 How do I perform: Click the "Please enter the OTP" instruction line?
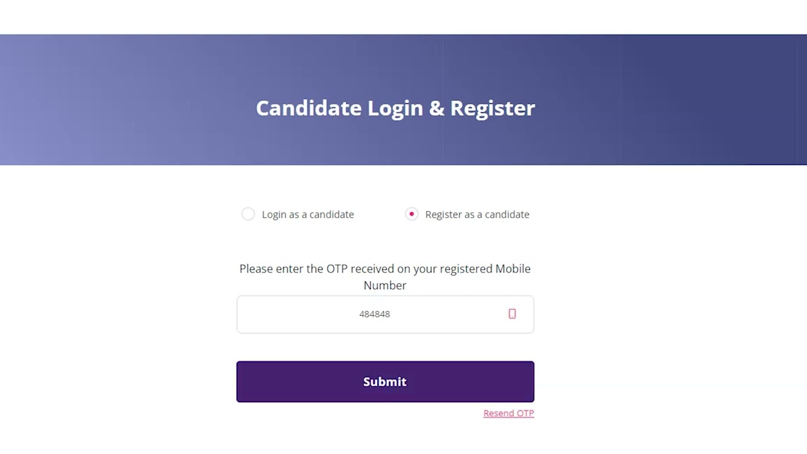(x=385, y=269)
